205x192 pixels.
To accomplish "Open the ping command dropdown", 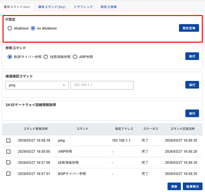I will click(37, 85).
